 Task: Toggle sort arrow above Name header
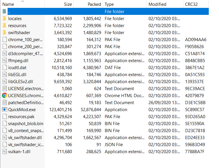point(23,1)
